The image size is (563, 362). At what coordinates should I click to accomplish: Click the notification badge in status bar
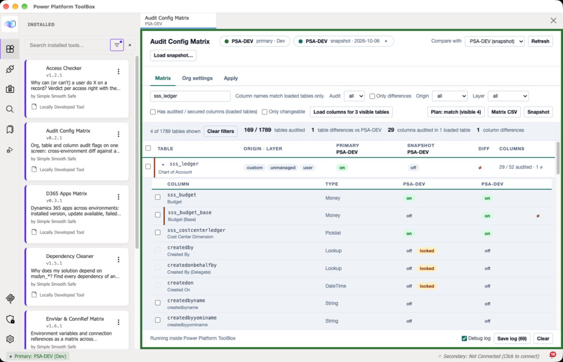coord(553,355)
